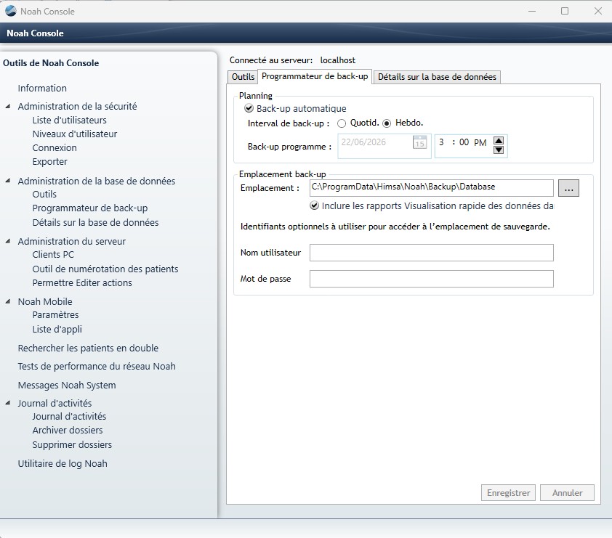Open Clients PC in the sidebar
This screenshot has width=612, height=538.
coord(53,255)
